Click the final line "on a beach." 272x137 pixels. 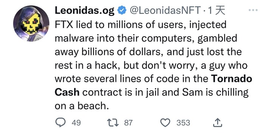(x=82, y=106)
